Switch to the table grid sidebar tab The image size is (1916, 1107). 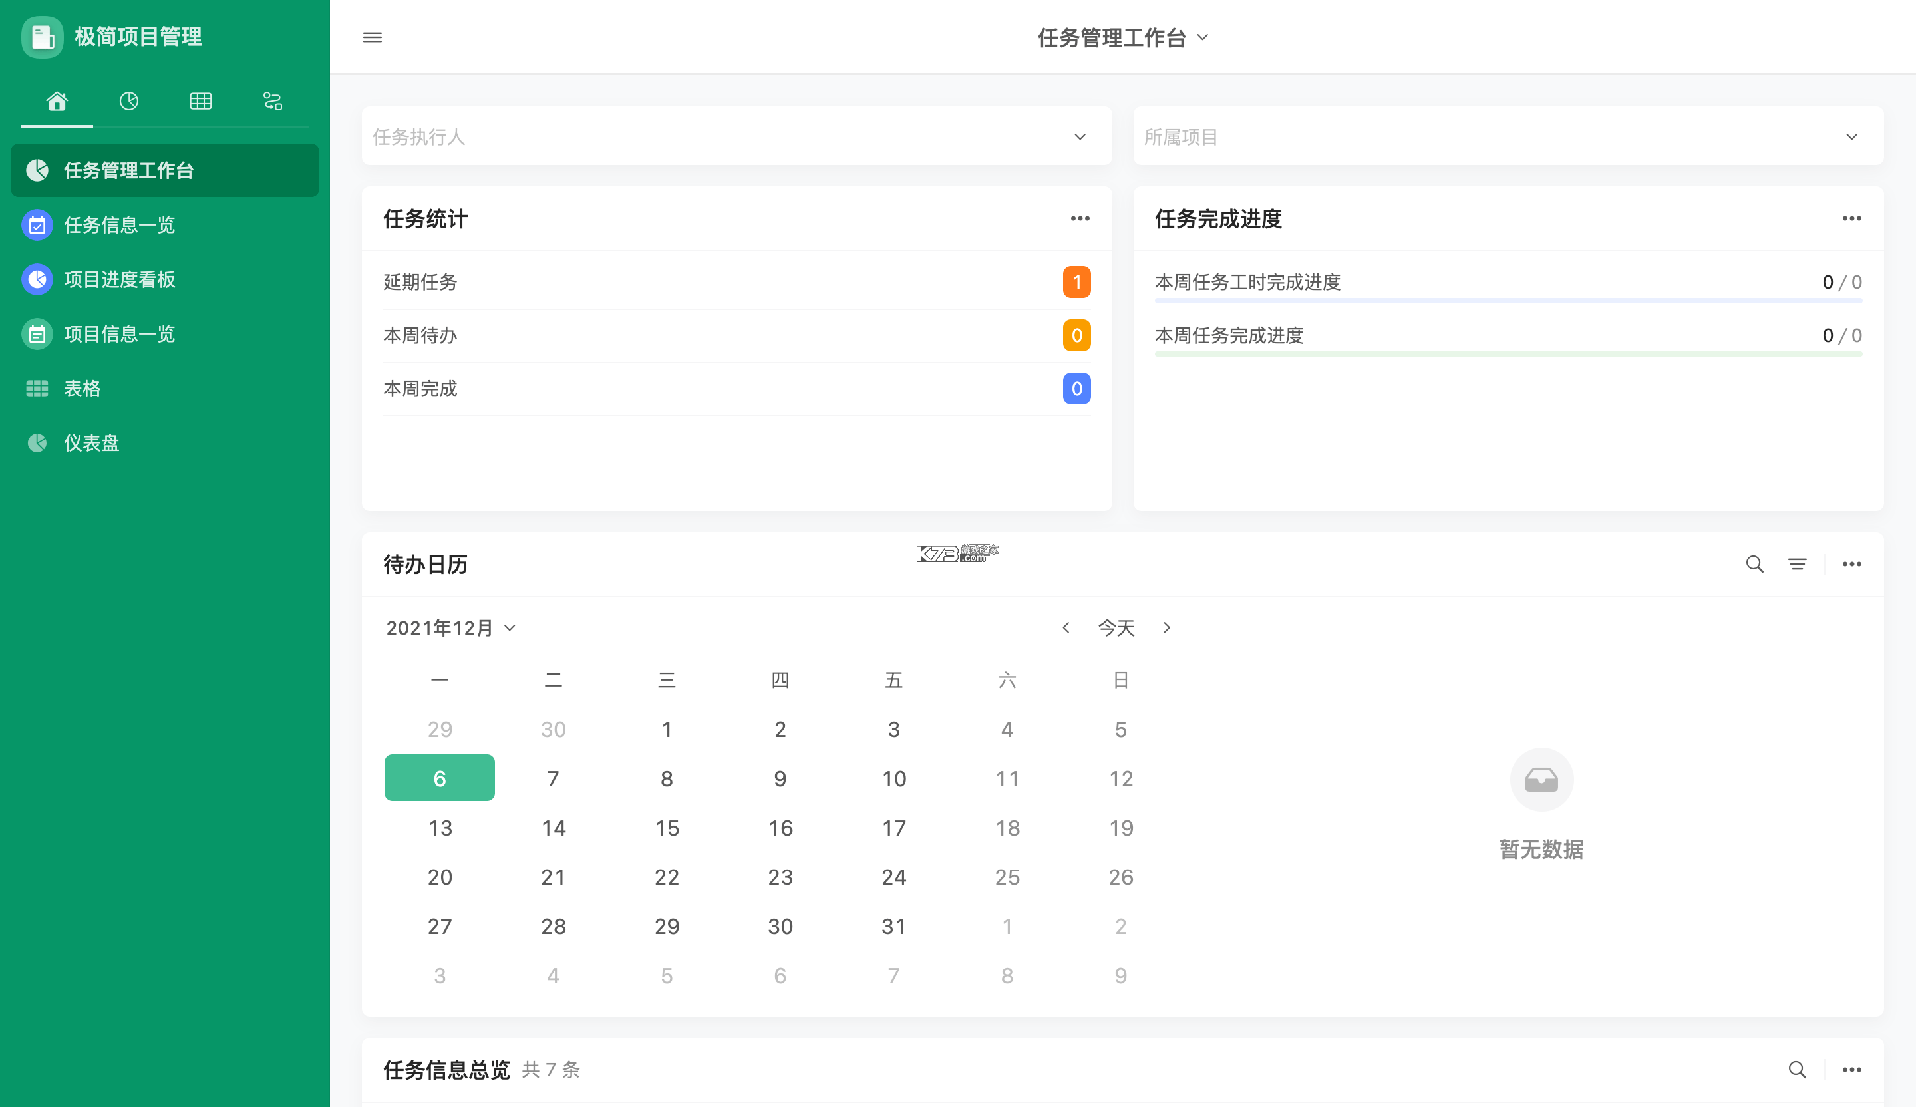pyautogui.click(x=201, y=101)
